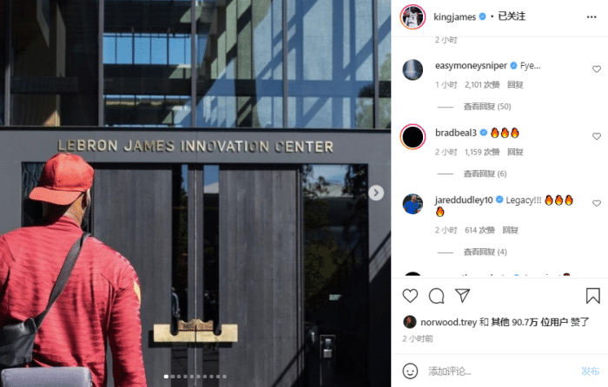Expand the 4 replies under jareddudley10
Viewport: 608px width, 387px height.
pos(485,252)
